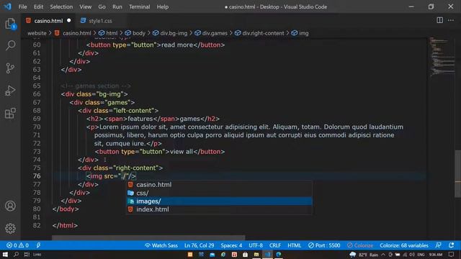Viewport: 461px width, 259px height.
Task: Click the lightning icon in status bar
Action: pos(38,245)
